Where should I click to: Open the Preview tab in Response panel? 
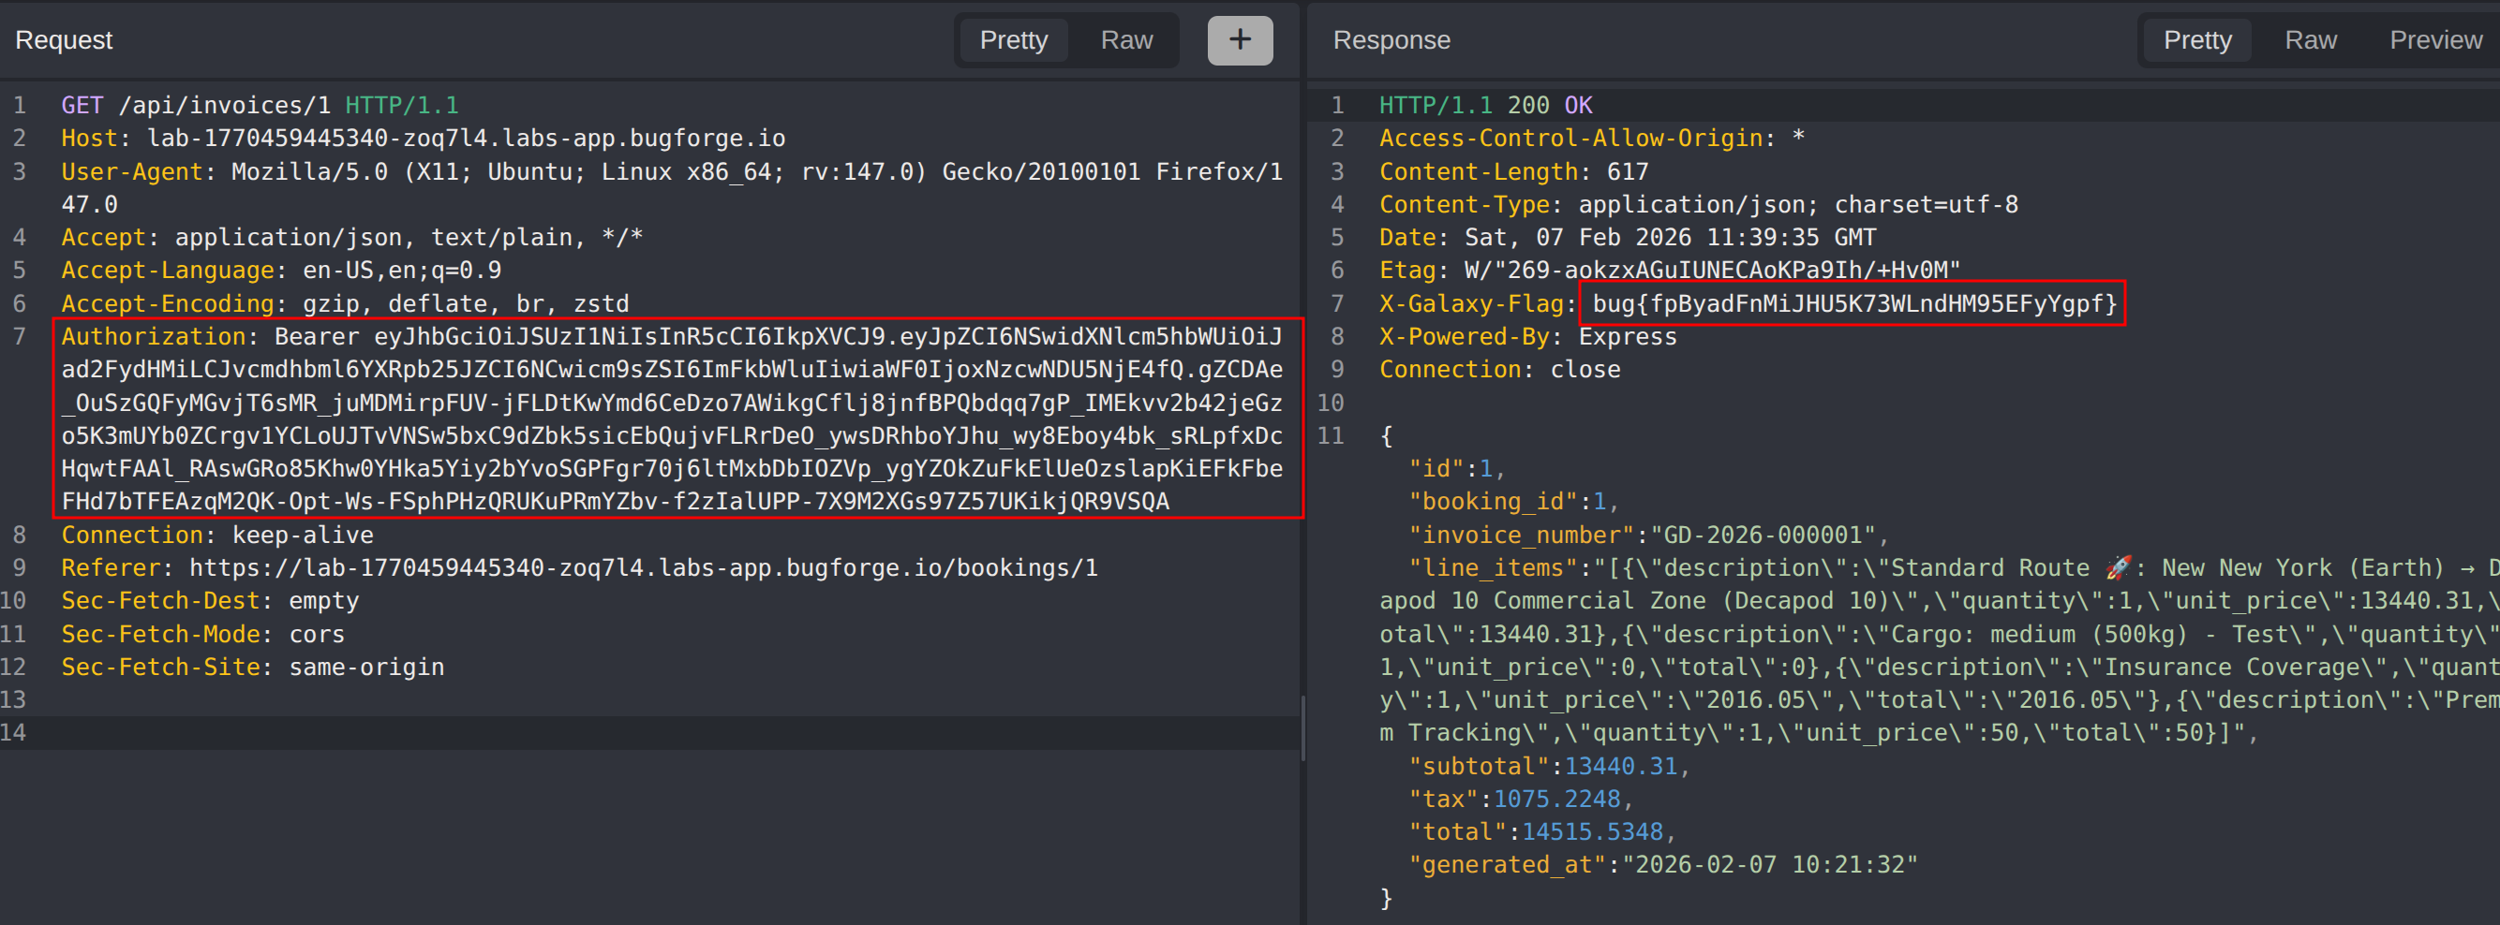pos(2434,39)
